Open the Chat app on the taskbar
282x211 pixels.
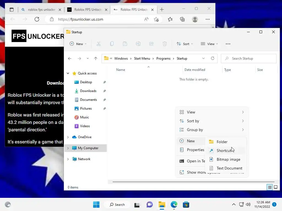click(150, 204)
